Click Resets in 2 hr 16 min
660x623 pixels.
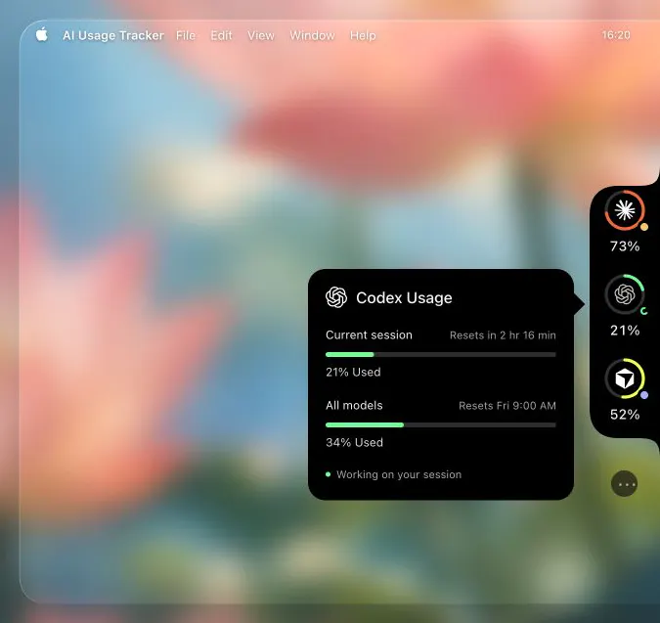(503, 335)
